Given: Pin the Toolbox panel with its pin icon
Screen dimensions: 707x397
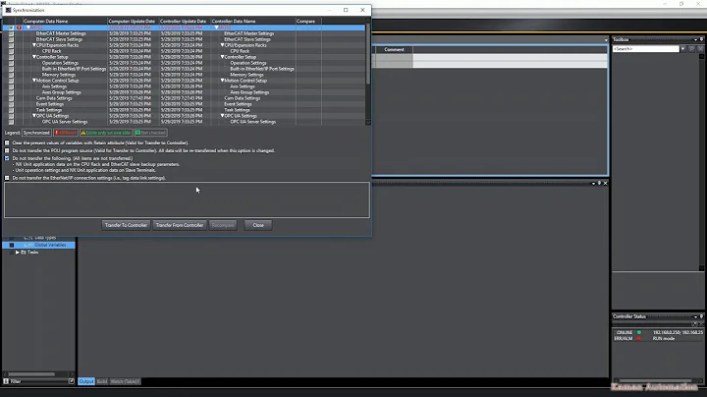Looking at the screenshot, I should 701,39.
